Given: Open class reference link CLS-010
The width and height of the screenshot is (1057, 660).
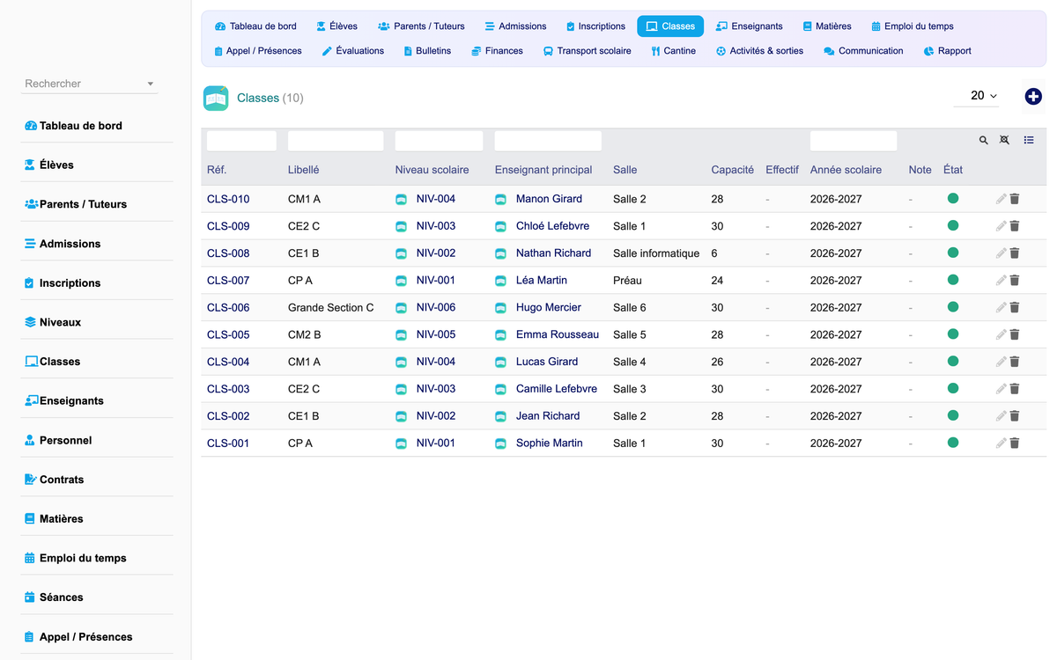Looking at the screenshot, I should 228,199.
